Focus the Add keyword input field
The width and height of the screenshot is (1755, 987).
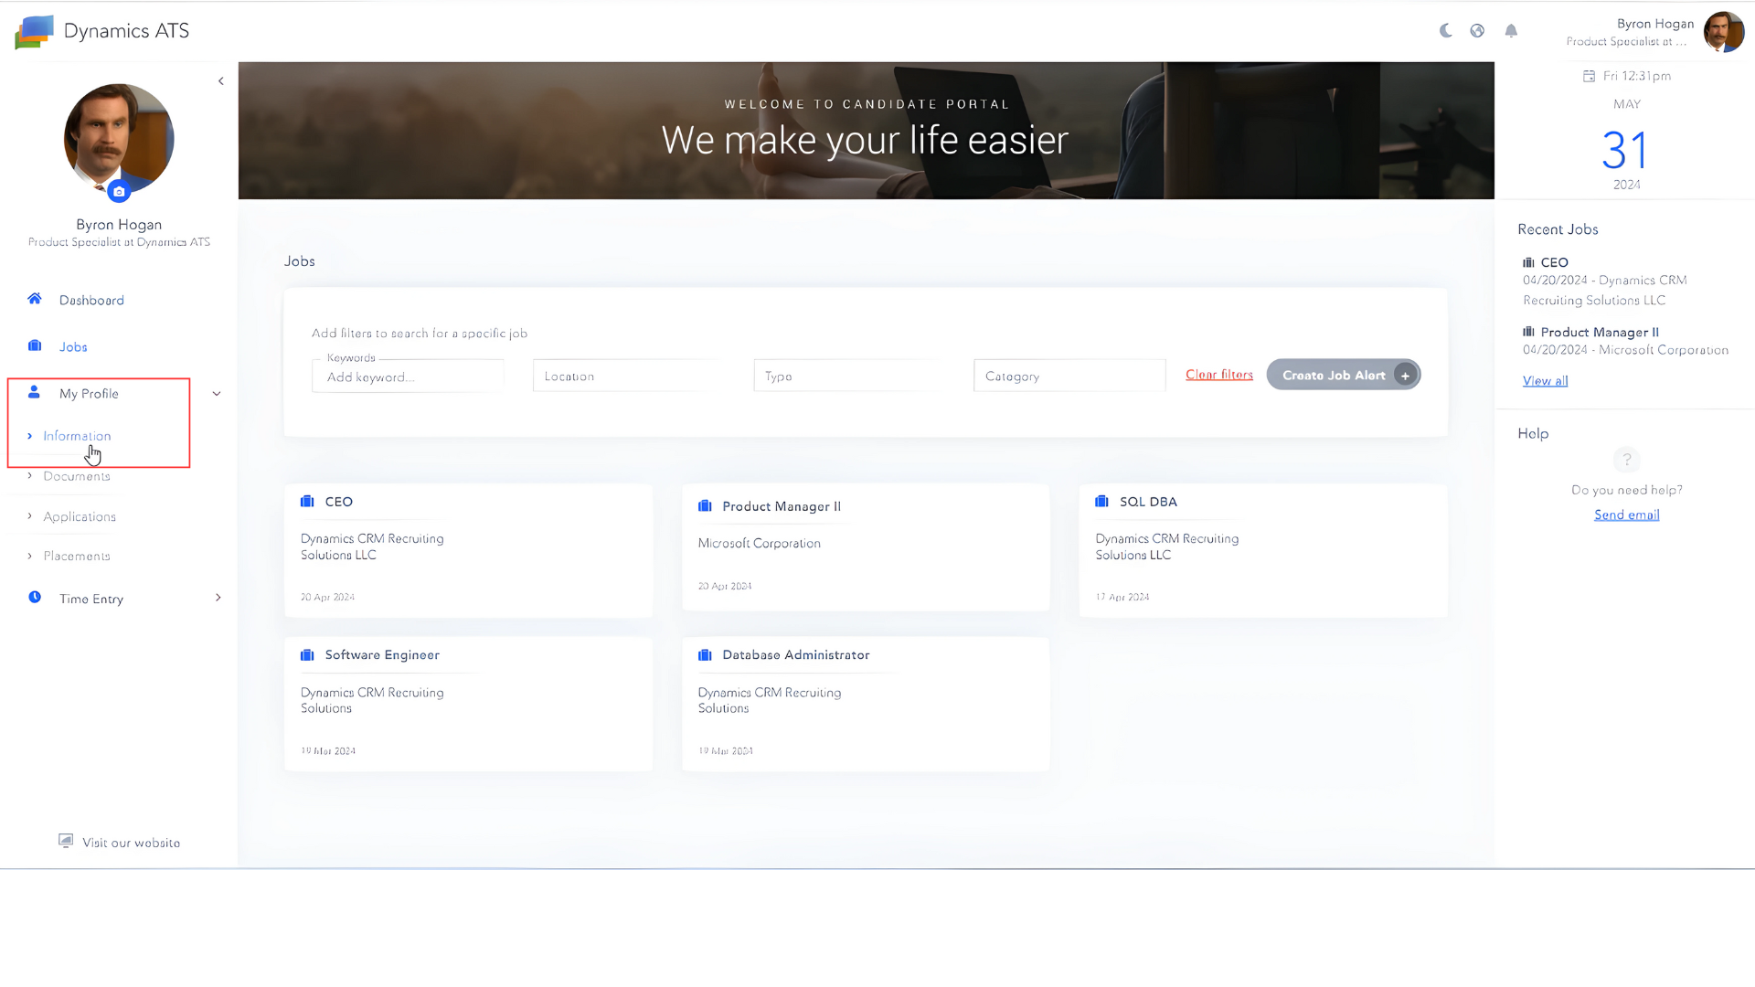click(x=408, y=377)
